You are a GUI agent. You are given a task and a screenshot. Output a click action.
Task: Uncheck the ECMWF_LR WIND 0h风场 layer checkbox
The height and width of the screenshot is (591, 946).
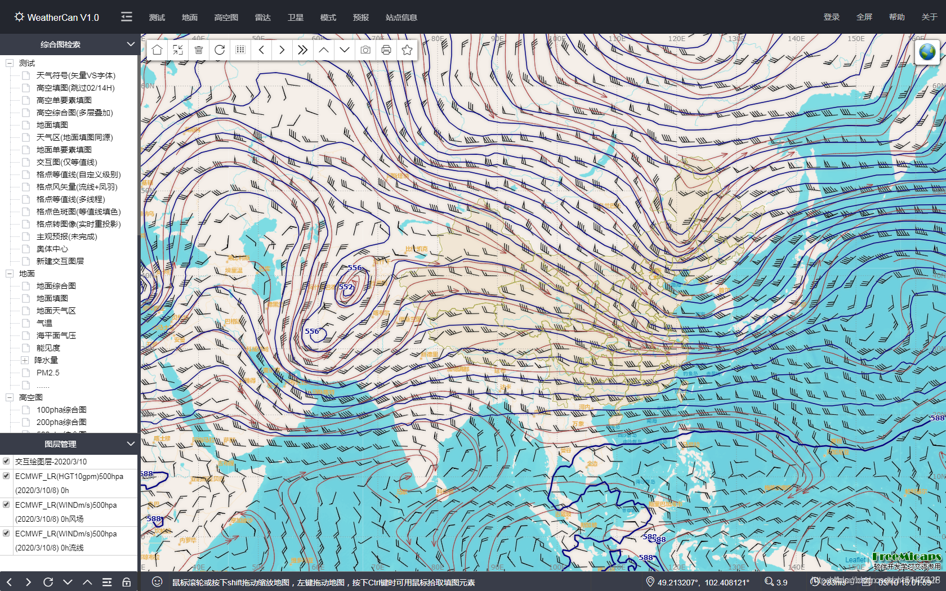[6, 504]
